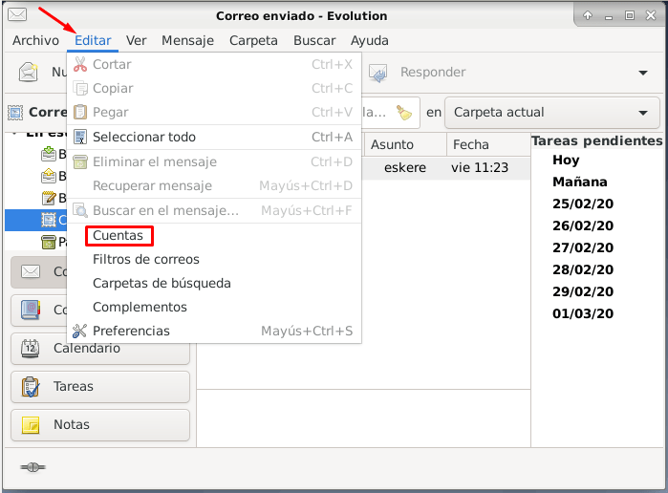
Task: Expand the toolbar overflow arrow
Action: 642,73
